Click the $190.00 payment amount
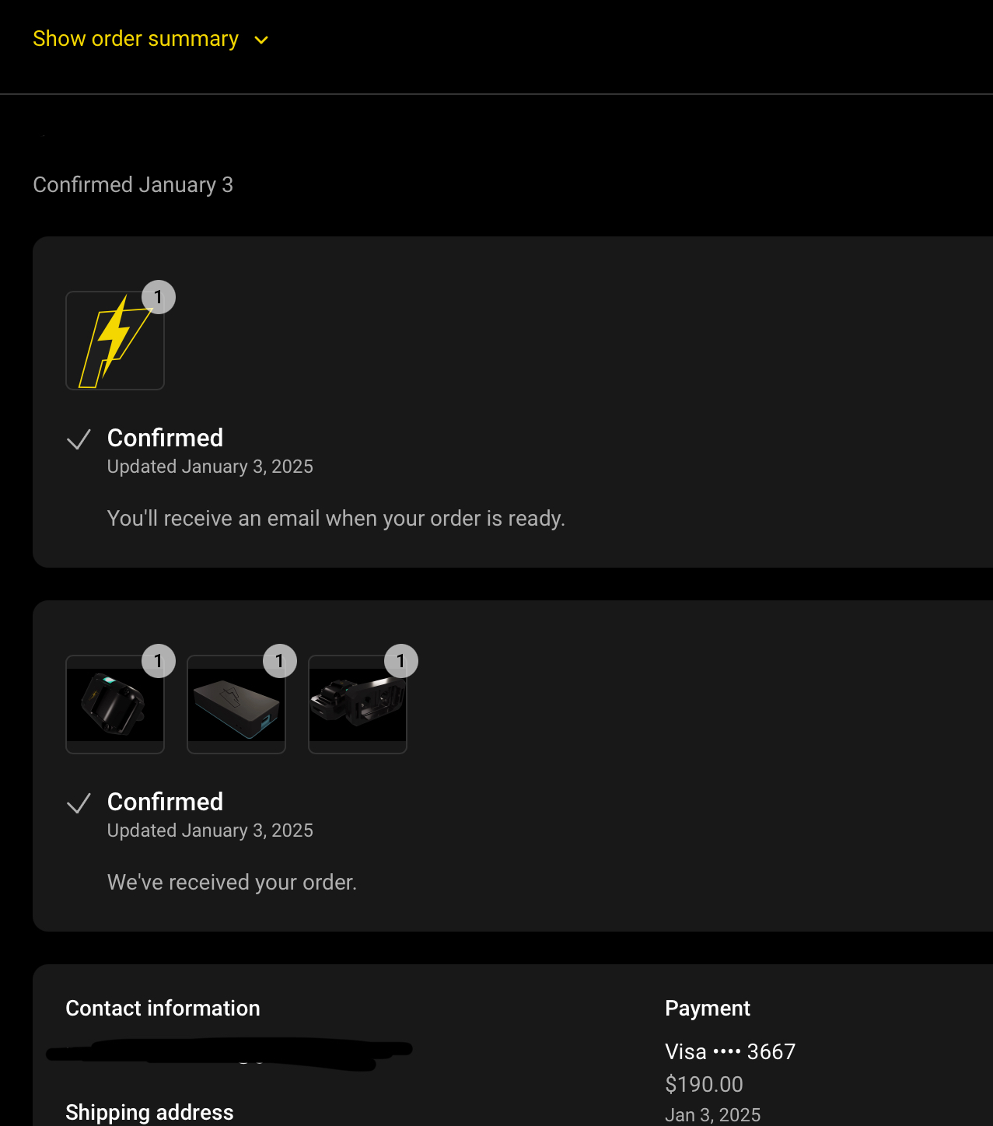 click(x=704, y=1084)
